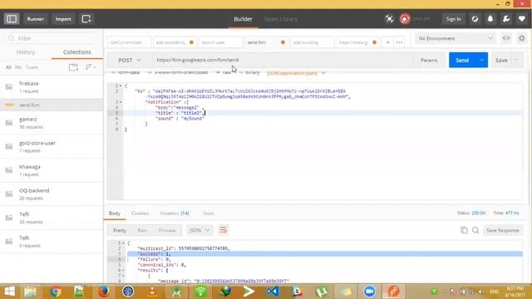Open the Zoom app in taskbar
The height and width of the screenshot is (299, 532).
pyautogui.click(x=369, y=292)
